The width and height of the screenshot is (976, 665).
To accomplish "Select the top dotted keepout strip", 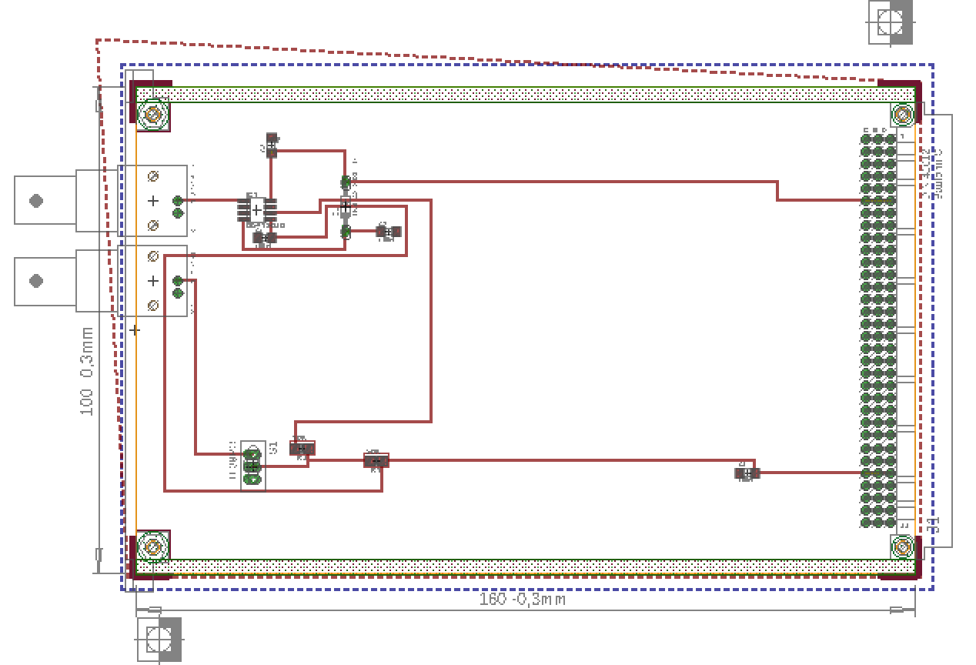I will point(526,95).
